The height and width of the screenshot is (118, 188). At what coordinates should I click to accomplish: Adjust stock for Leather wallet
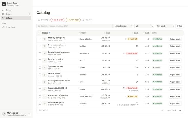(175, 75)
